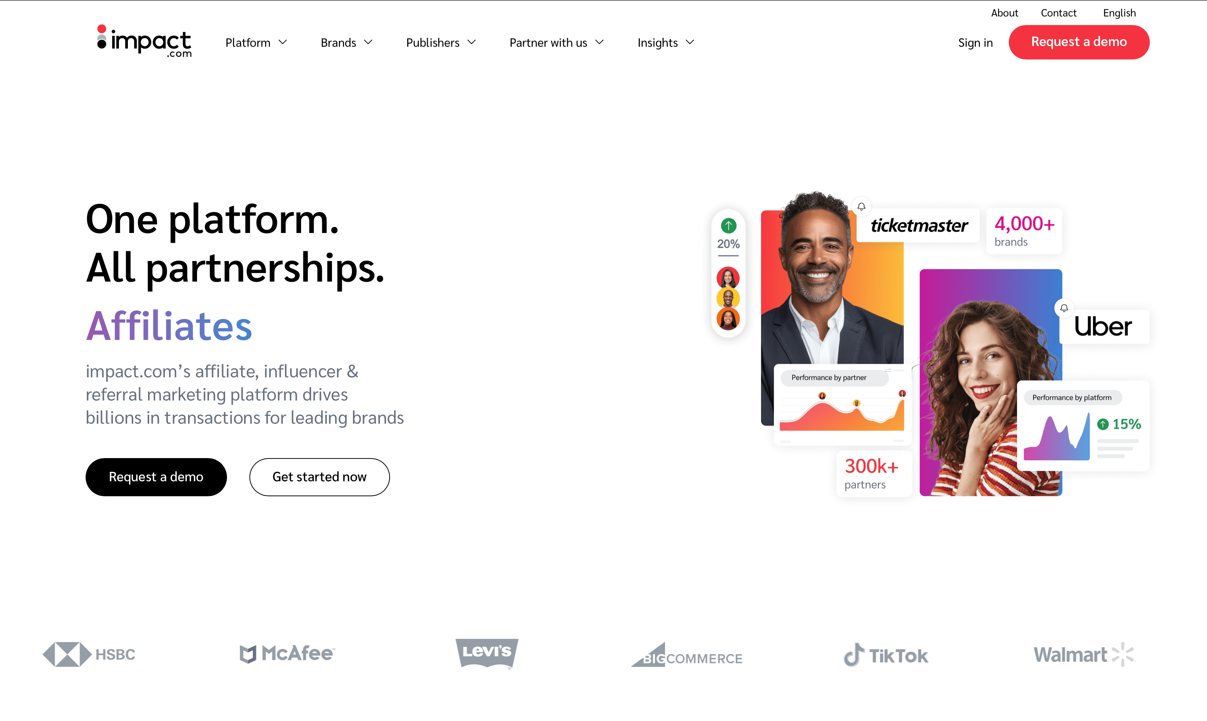Select the English language option

(1119, 13)
